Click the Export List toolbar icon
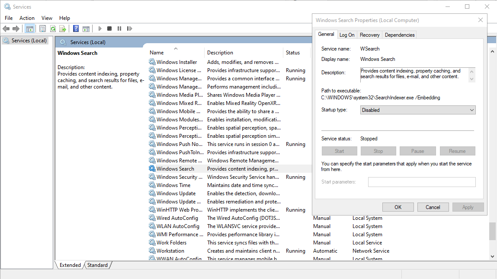 tap(63, 29)
